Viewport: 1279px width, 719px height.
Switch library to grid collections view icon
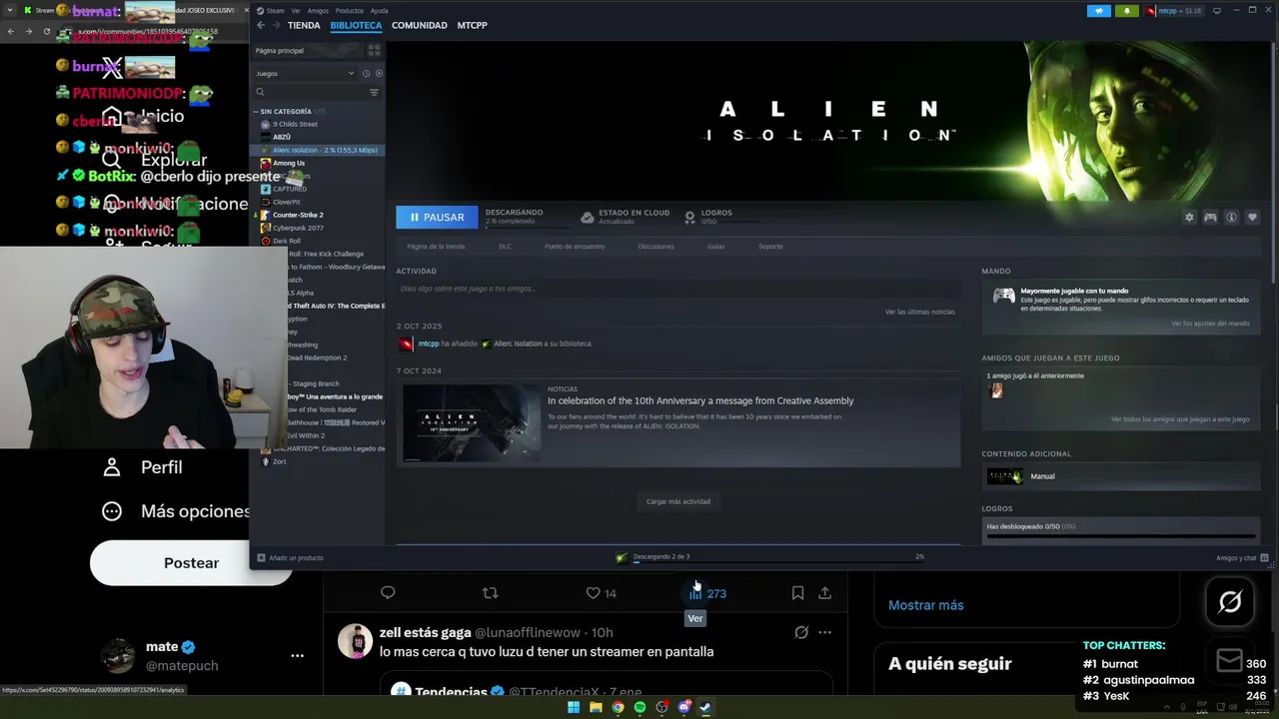click(x=374, y=50)
